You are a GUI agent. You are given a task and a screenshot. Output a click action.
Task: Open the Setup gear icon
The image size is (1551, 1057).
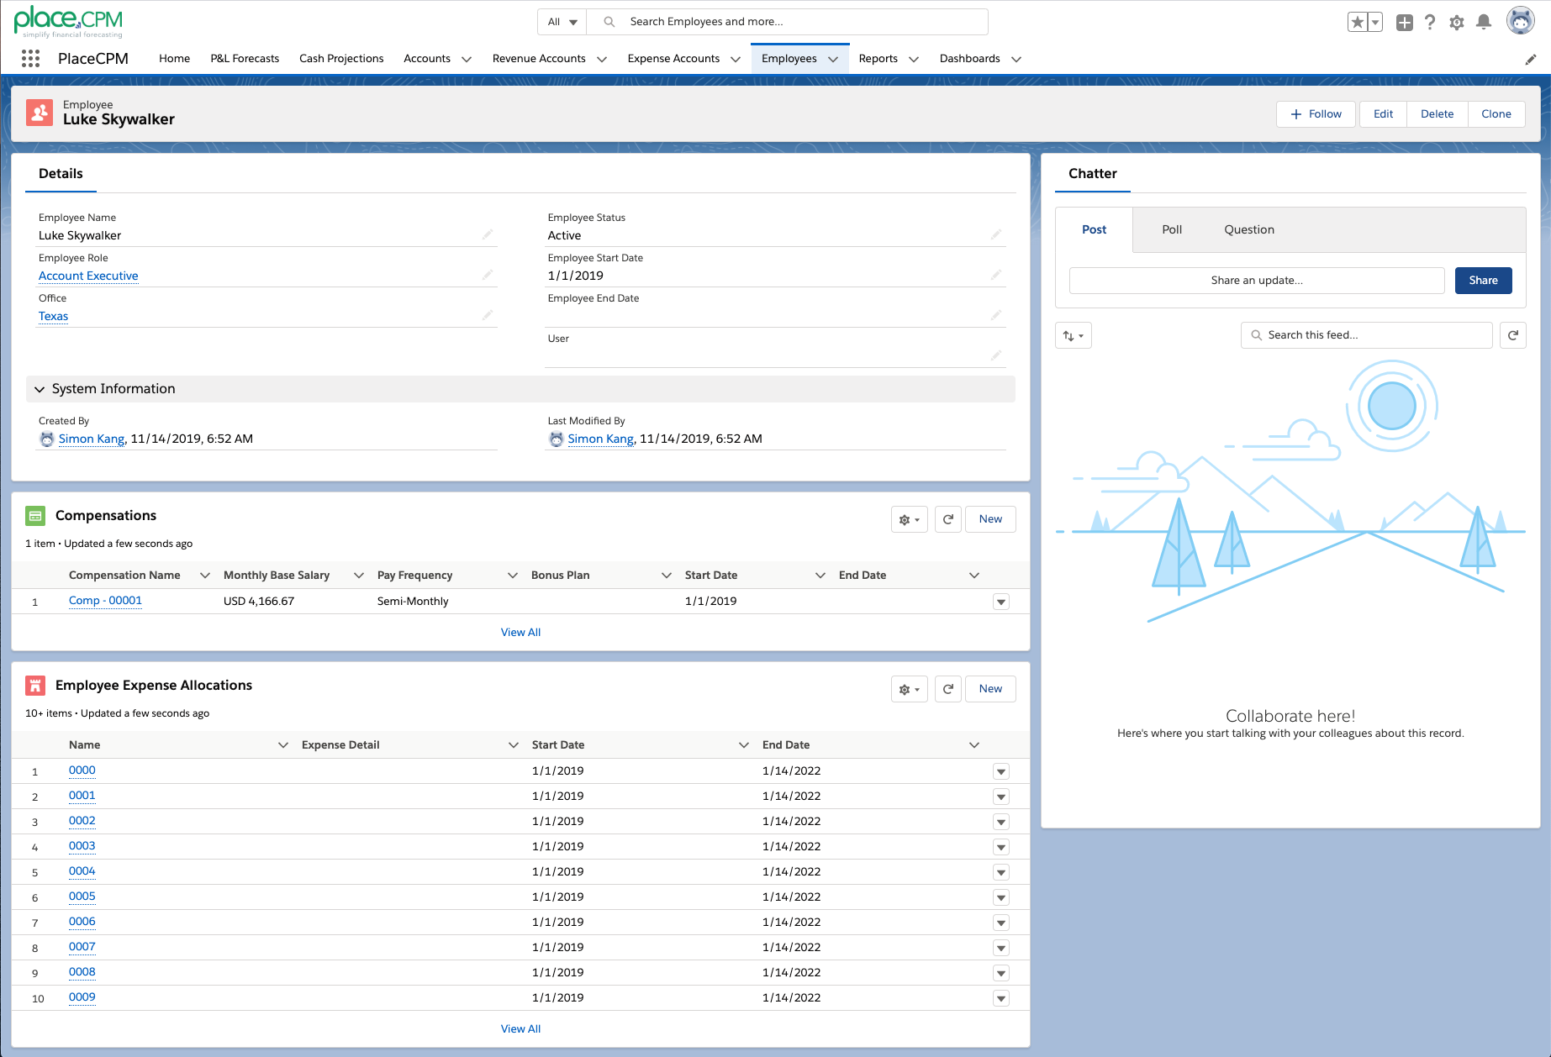(x=1457, y=23)
